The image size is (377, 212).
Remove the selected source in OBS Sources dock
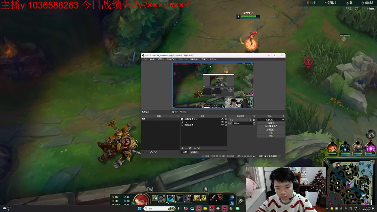click(x=186, y=148)
